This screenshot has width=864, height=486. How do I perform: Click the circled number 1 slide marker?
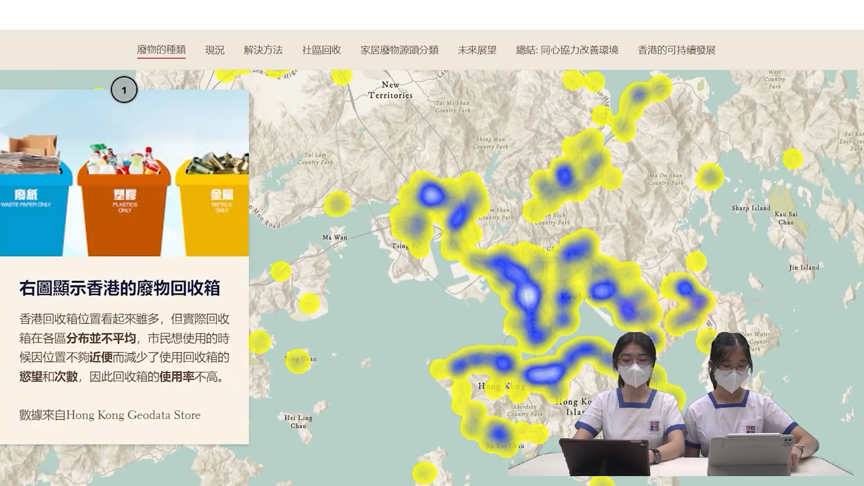124,90
